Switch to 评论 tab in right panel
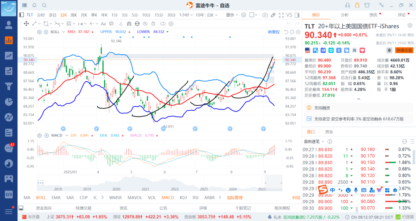The image size is (416, 221). [x=402, y=15]
